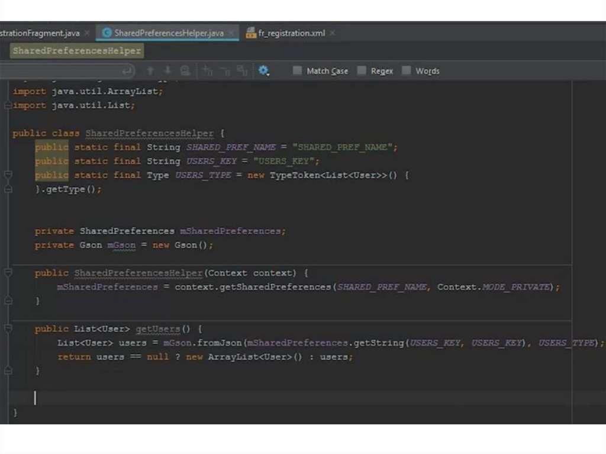Viewport: 606px width, 454px height.
Task: Click the SharedPreferencesHelper breadcrumb label
Action: click(x=77, y=51)
